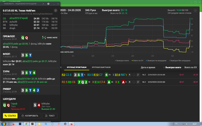Go to next hand with round arrow button
This screenshot has height=126, width=202.
(x=55, y=11)
